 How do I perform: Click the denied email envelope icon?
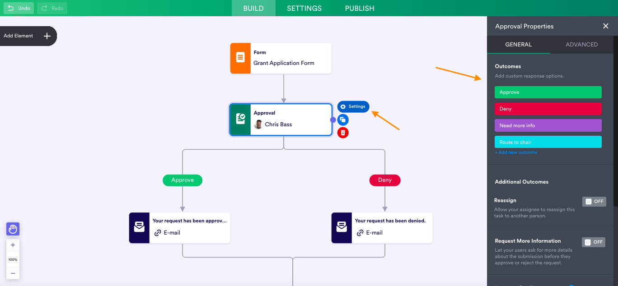tap(342, 228)
